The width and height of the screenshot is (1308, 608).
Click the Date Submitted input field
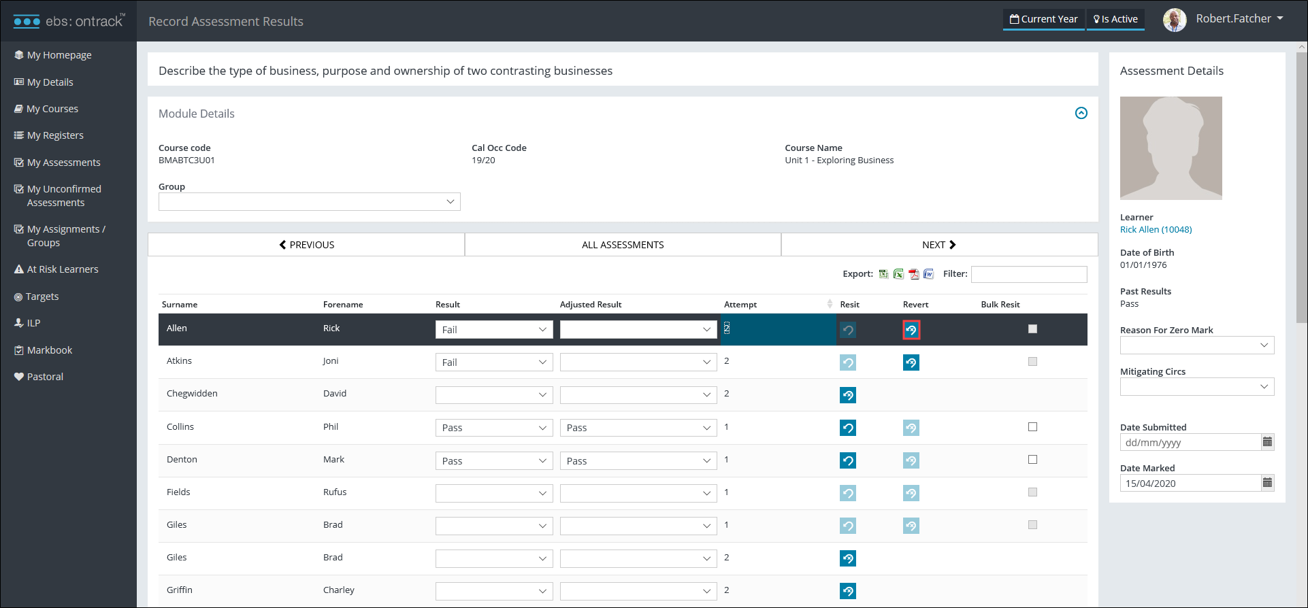tap(1190, 442)
